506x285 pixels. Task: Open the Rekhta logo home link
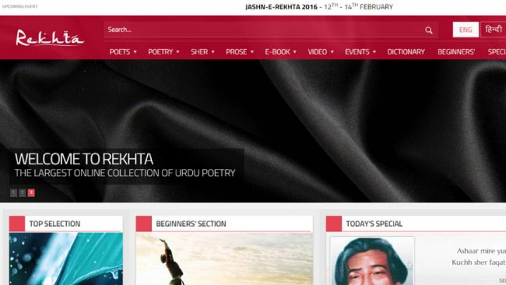(x=50, y=38)
